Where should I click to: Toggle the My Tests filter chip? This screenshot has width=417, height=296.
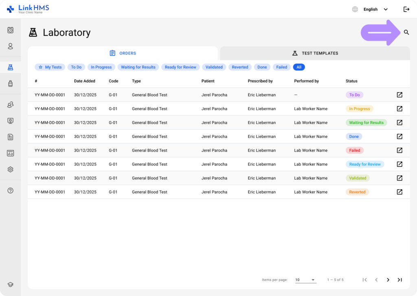50,67
